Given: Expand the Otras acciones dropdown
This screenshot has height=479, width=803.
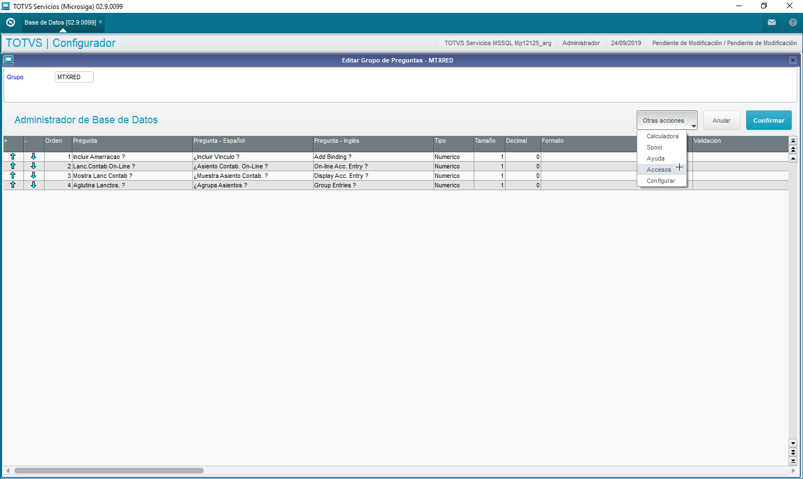Looking at the screenshot, I should 667,120.
